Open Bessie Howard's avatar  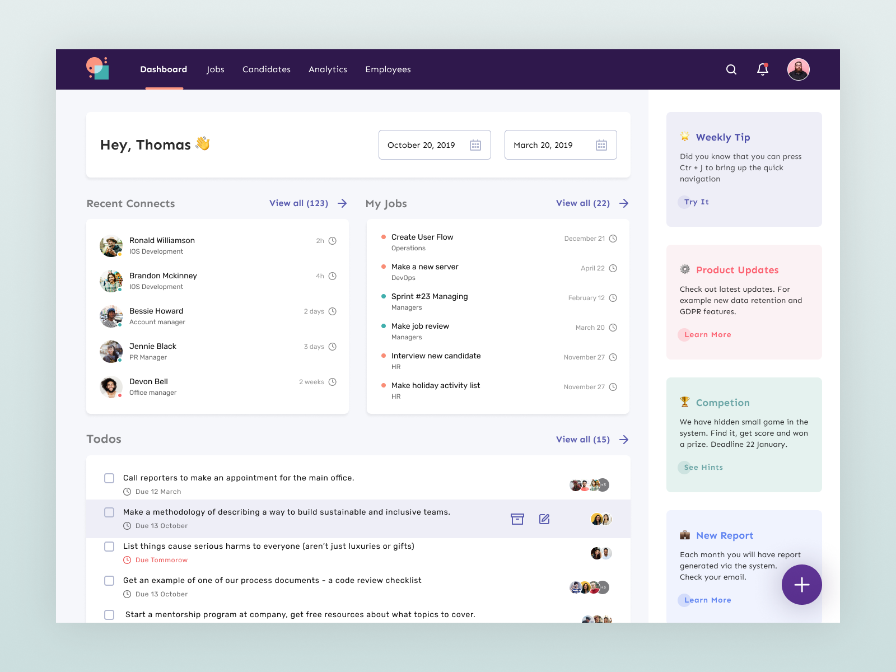coord(111,316)
